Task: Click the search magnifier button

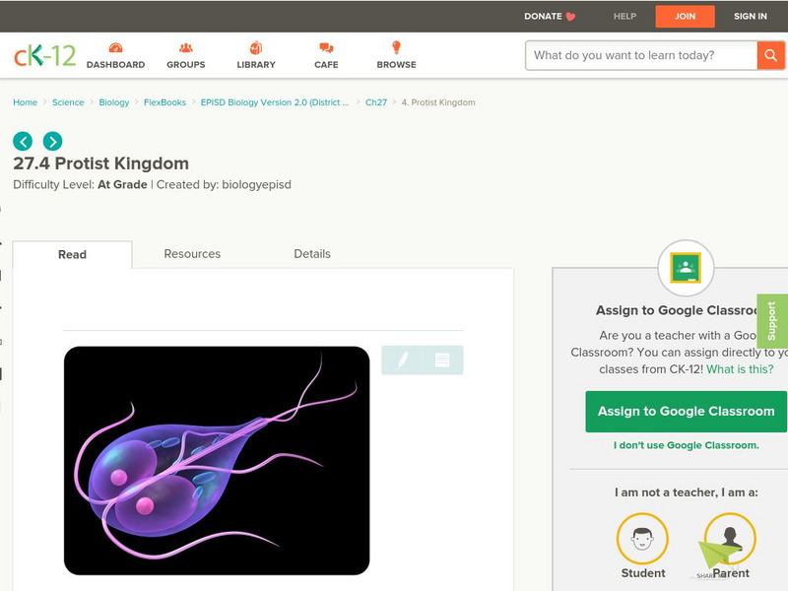Action: click(x=770, y=56)
